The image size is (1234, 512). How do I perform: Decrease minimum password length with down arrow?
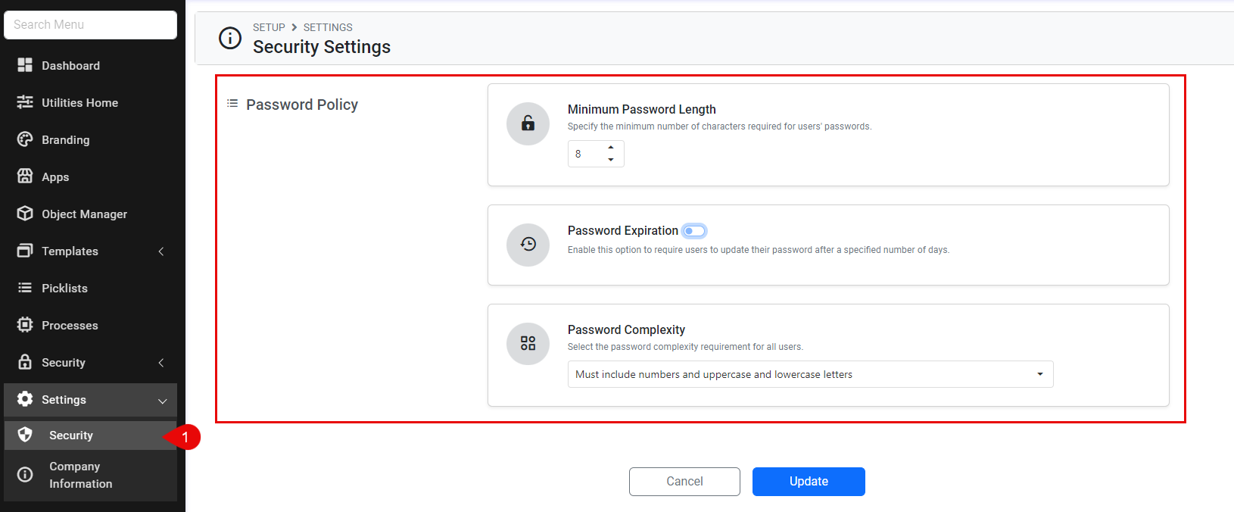point(611,160)
